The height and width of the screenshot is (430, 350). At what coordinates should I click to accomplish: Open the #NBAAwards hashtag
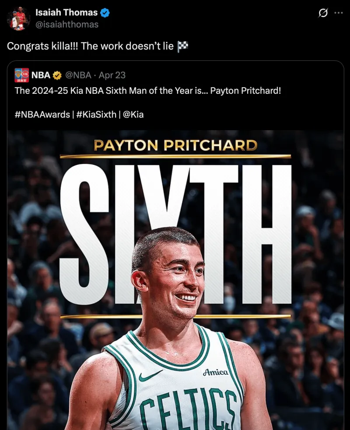click(x=42, y=114)
